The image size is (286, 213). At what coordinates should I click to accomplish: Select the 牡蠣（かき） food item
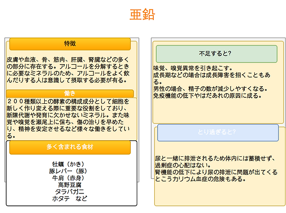[x=68, y=164]
